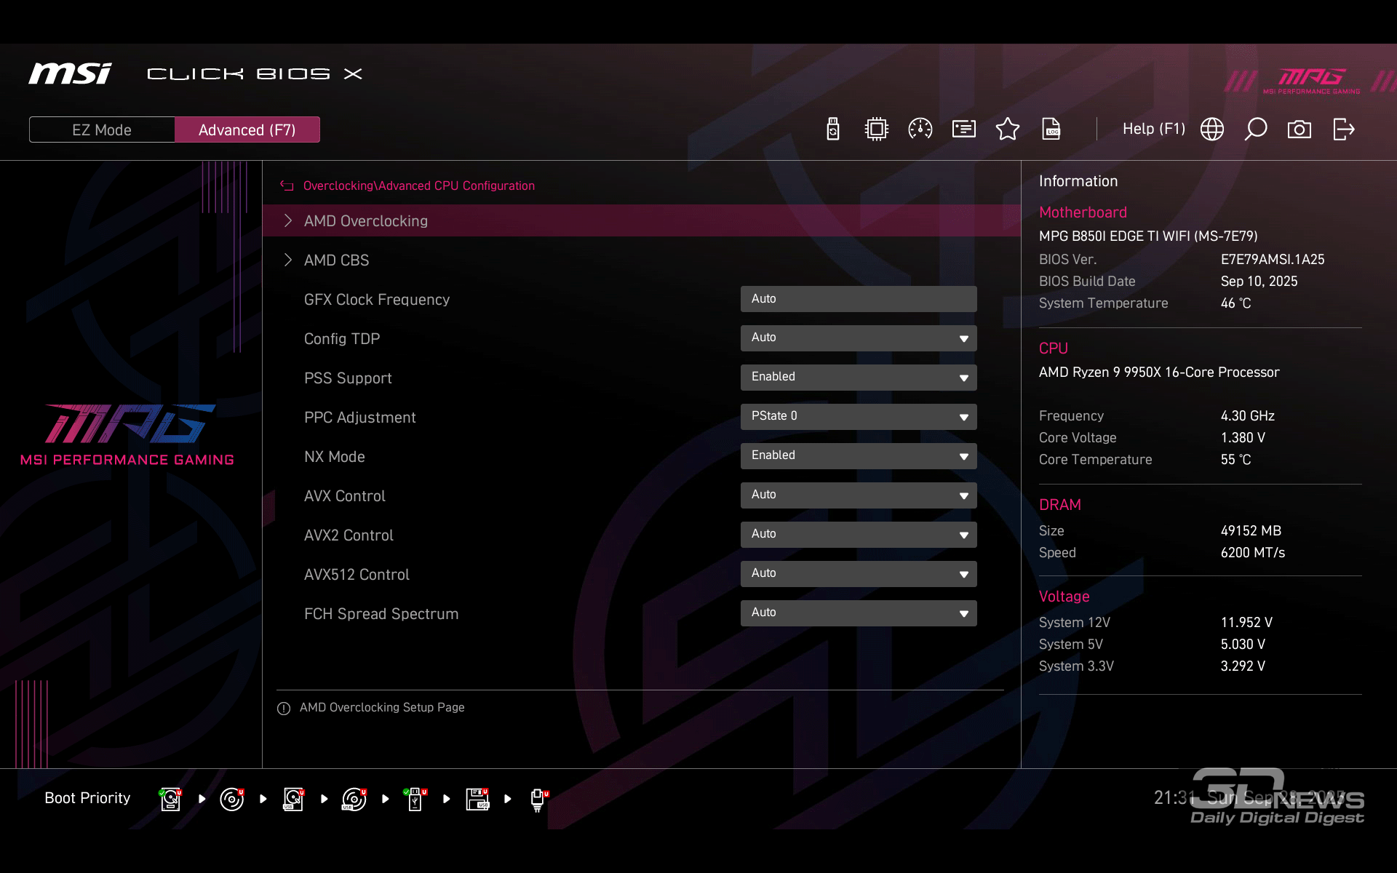Open the magnifier search icon
This screenshot has width=1397, height=873.
click(x=1255, y=129)
